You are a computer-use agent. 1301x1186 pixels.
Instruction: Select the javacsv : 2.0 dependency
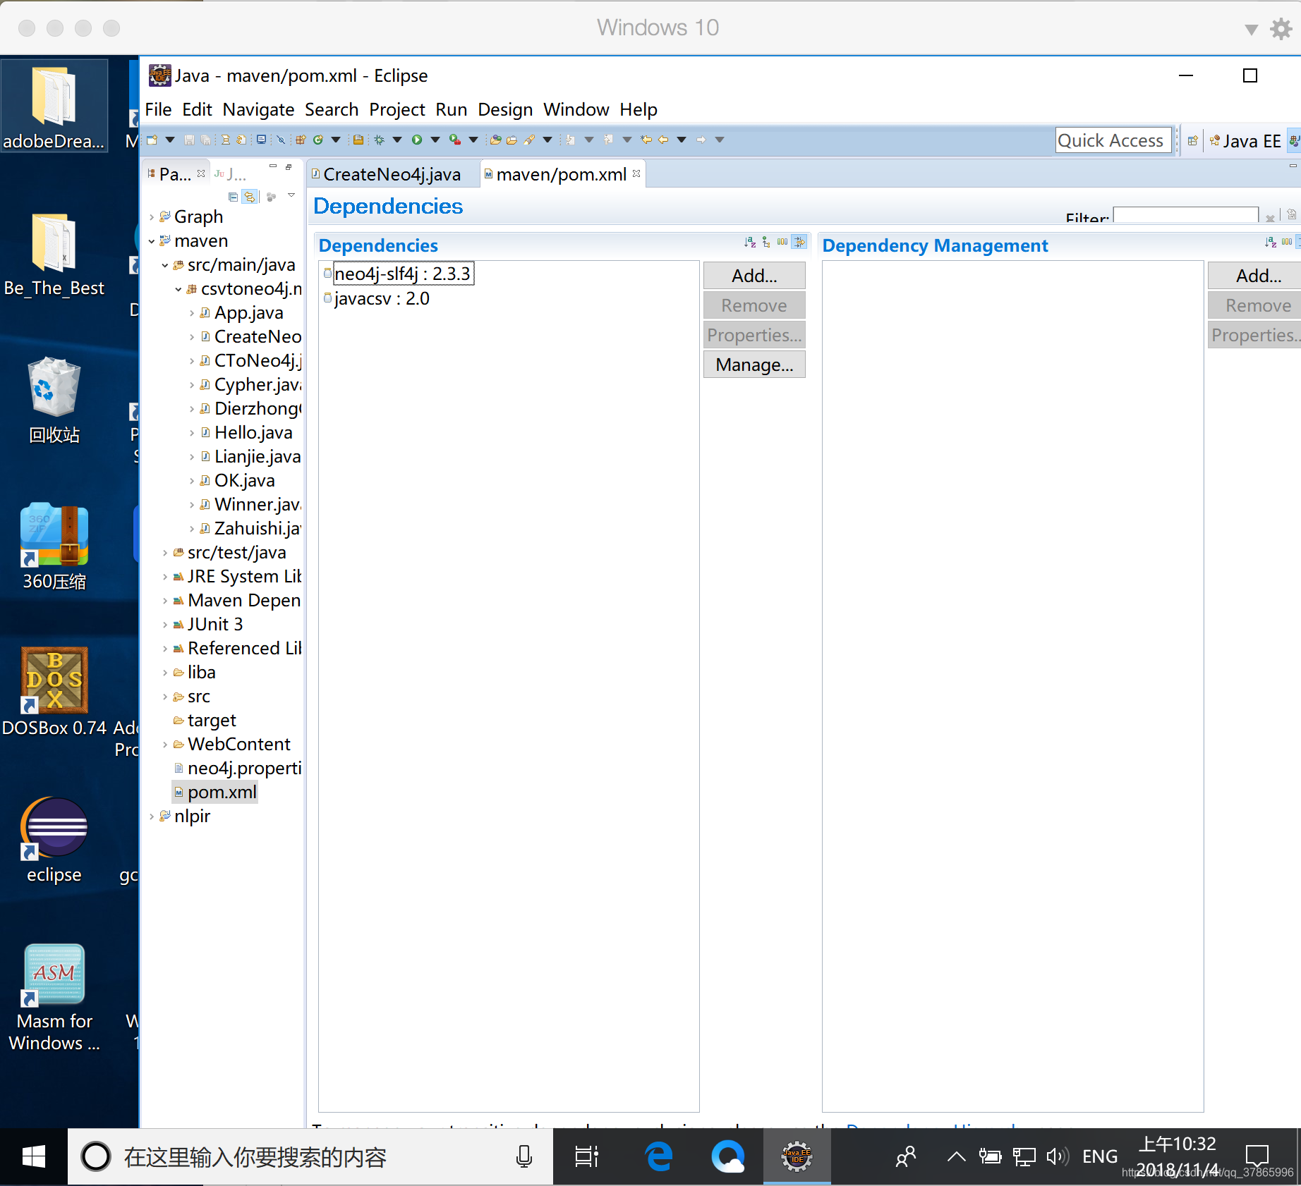pyautogui.click(x=382, y=298)
